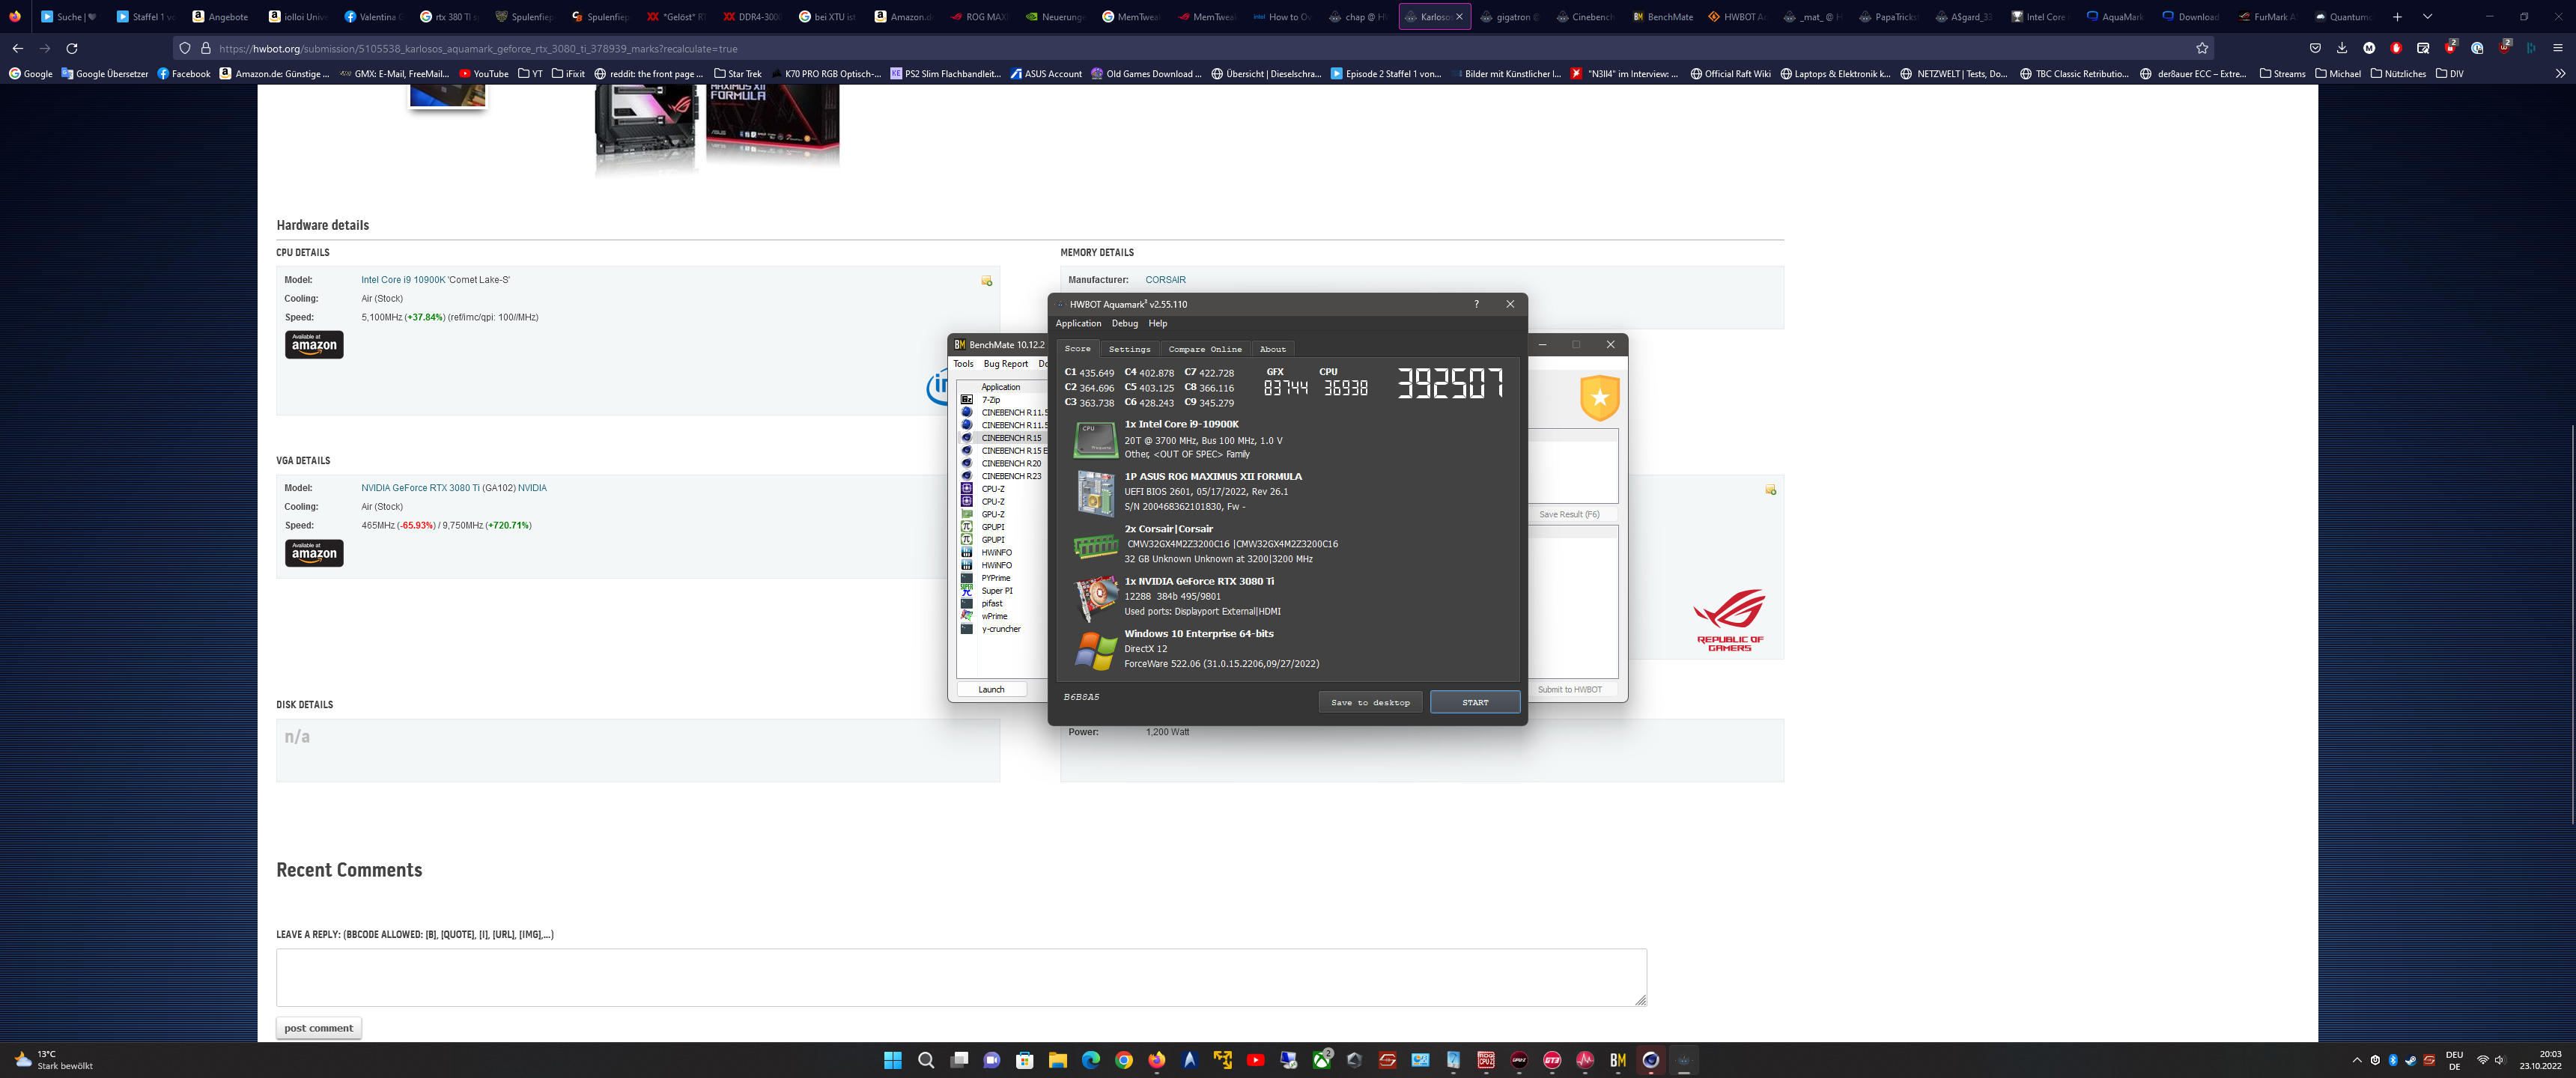Screen dimensions: 2576x1078
Task: Click the RAM module icon in Aquamark
Action: coord(1095,546)
